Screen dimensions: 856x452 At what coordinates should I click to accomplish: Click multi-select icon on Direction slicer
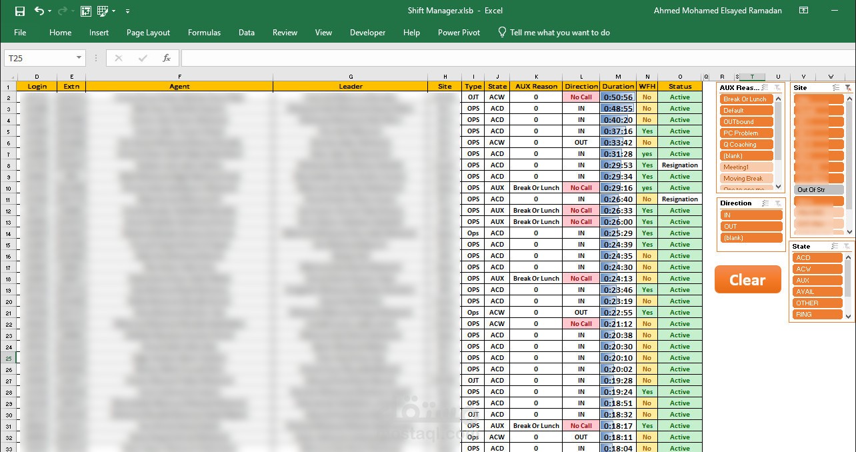765,203
